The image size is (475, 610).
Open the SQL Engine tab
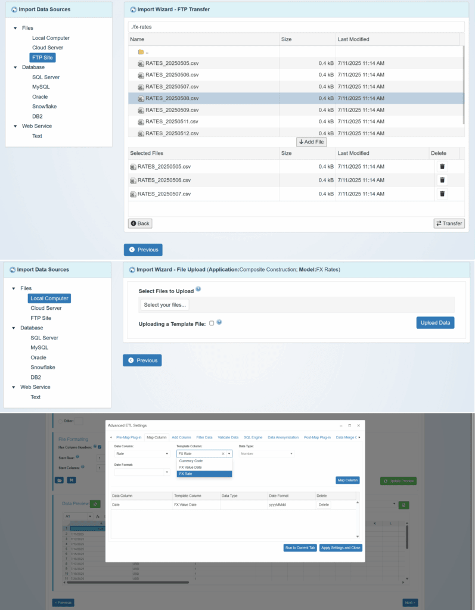coord(253,437)
